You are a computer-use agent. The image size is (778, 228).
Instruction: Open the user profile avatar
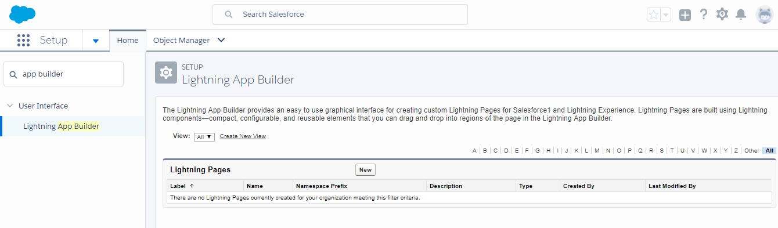pyautogui.click(x=764, y=15)
